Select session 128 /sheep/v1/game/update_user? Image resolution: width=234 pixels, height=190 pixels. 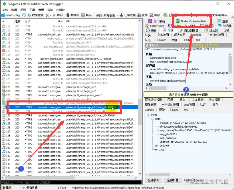[x=70, y=95]
